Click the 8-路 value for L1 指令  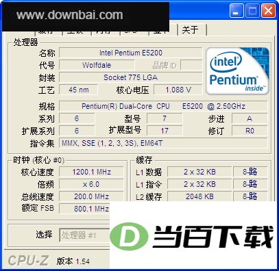tap(250, 184)
